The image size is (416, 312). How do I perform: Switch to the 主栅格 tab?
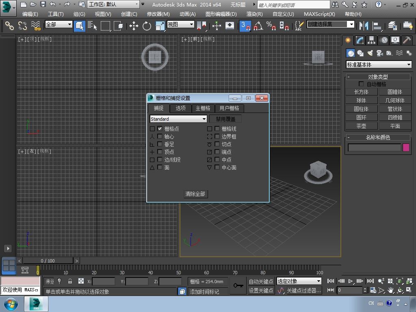click(x=203, y=108)
